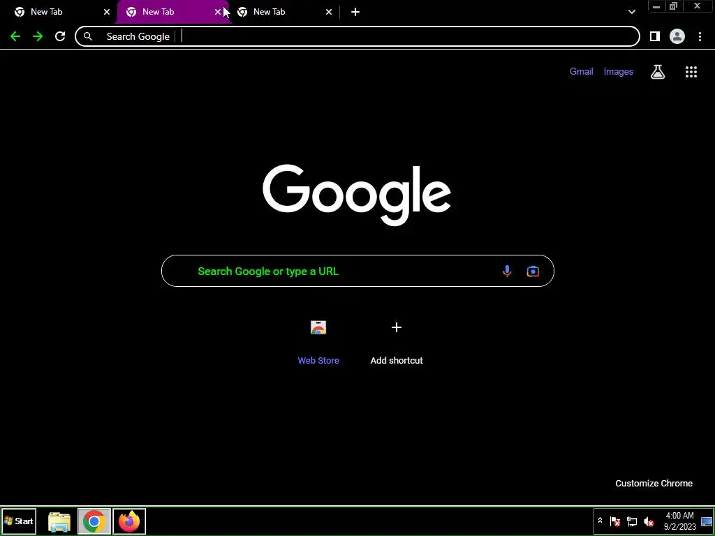
Task: Click the Show desktop button in tray
Action: point(707,521)
